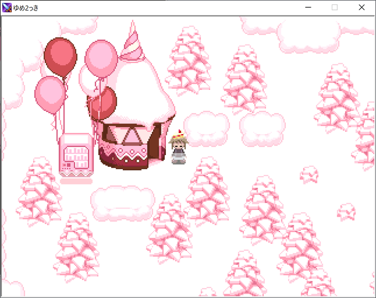Minimize the ゆめ2っき window
The width and height of the screenshot is (376, 298).
pos(308,7)
